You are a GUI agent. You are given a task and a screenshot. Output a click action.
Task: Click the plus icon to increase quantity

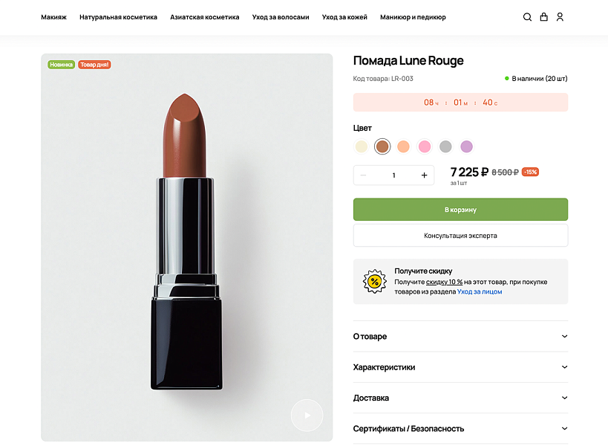click(424, 175)
